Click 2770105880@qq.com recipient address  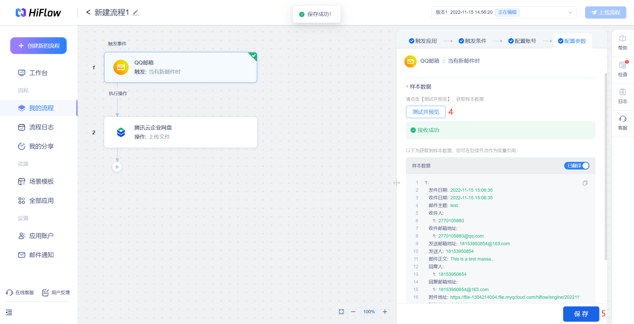click(x=461, y=236)
